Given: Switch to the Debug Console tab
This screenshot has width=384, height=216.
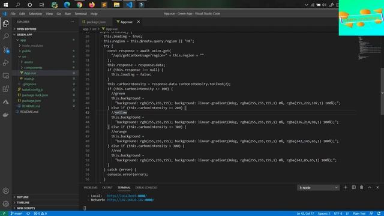Looking at the screenshot, I should click(146, 188).
